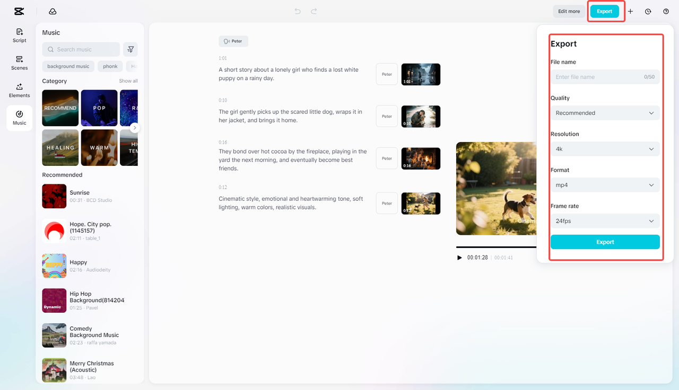This screenshot has height=390, width=679.
Task: Click the help question-mark icon
Action: (666, 11)
